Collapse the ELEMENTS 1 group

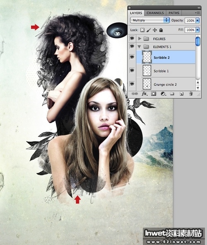tap(139, 46)
